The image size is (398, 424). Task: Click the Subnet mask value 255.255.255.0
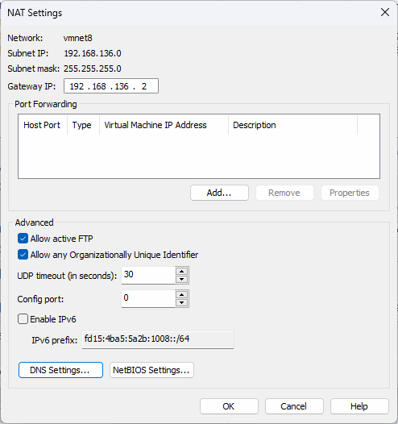[x=93, y=69]
